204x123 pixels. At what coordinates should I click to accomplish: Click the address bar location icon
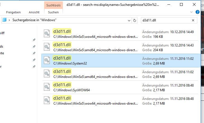tap(4, 20)
